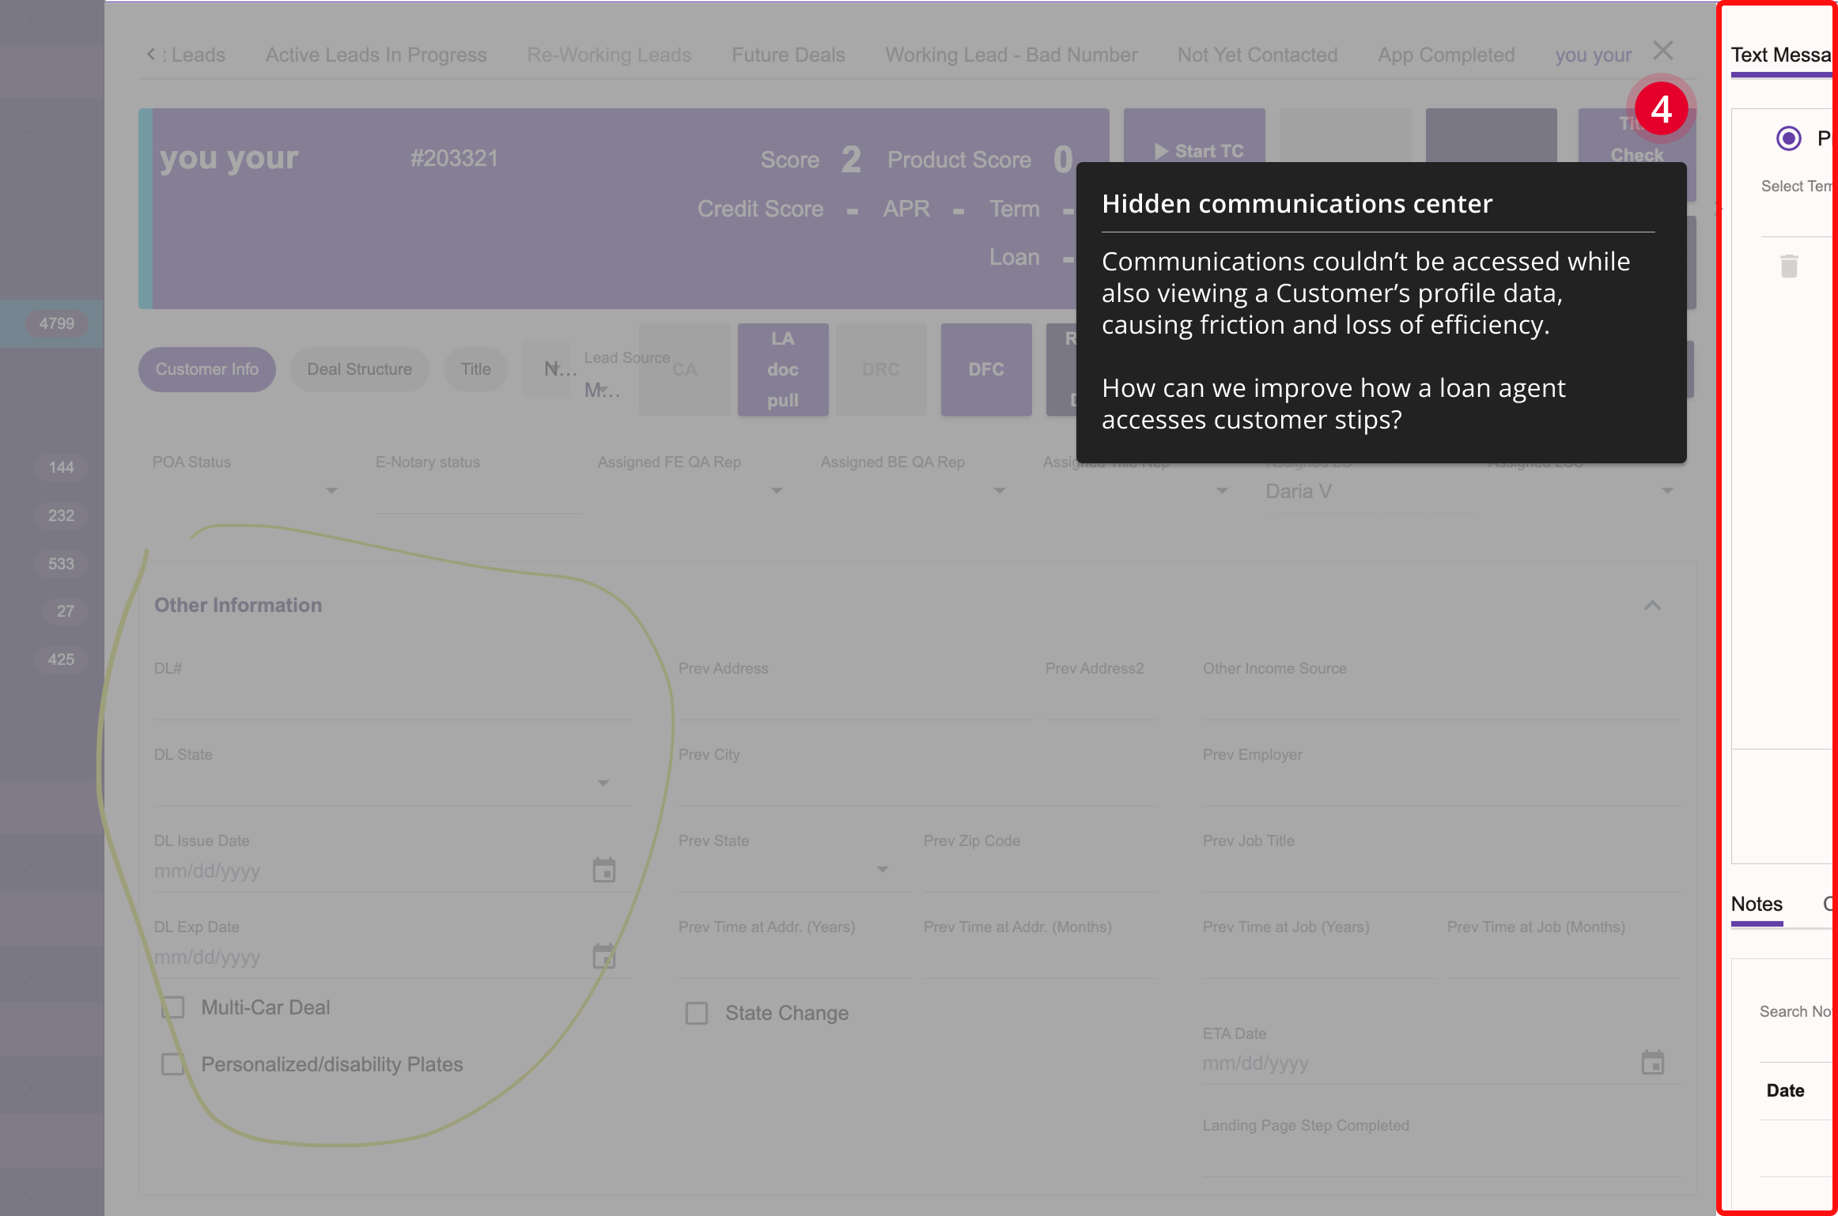Switch to Re-Working Leads tab
This screenshot has height=1216, width=1838.
(x=609, y=55)
